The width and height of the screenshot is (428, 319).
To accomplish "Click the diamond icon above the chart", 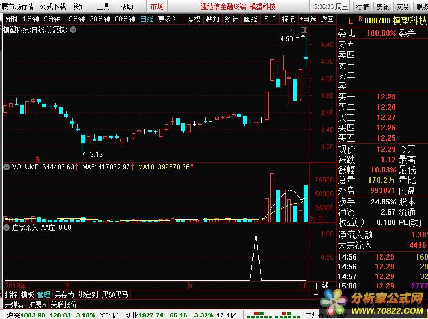I will 294,30.
